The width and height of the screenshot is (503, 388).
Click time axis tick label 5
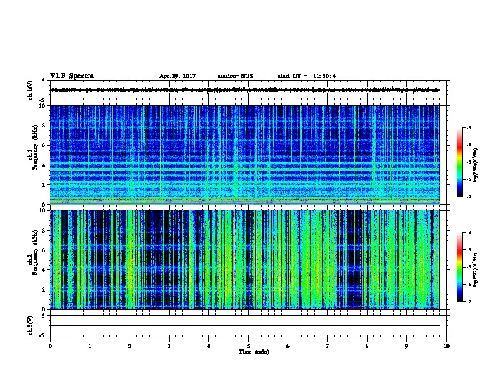coord(248,346)
